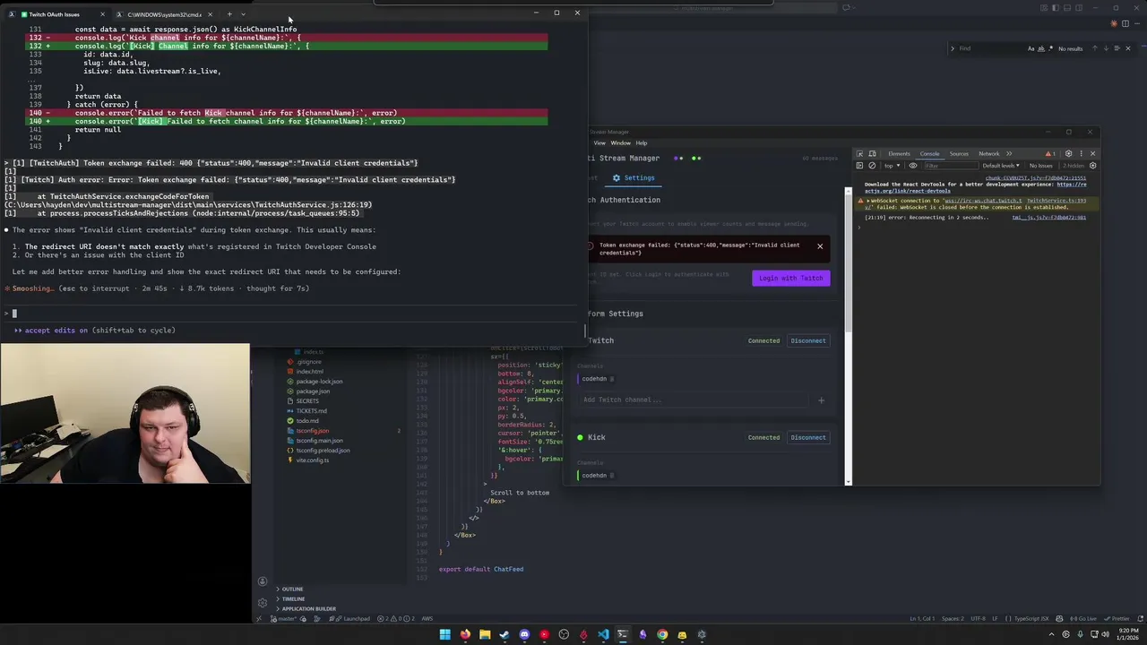Open the DevTools inspect element picker
Image resolution: width=1147 pixels, height=645 pixels.
[x=860, y=153]
